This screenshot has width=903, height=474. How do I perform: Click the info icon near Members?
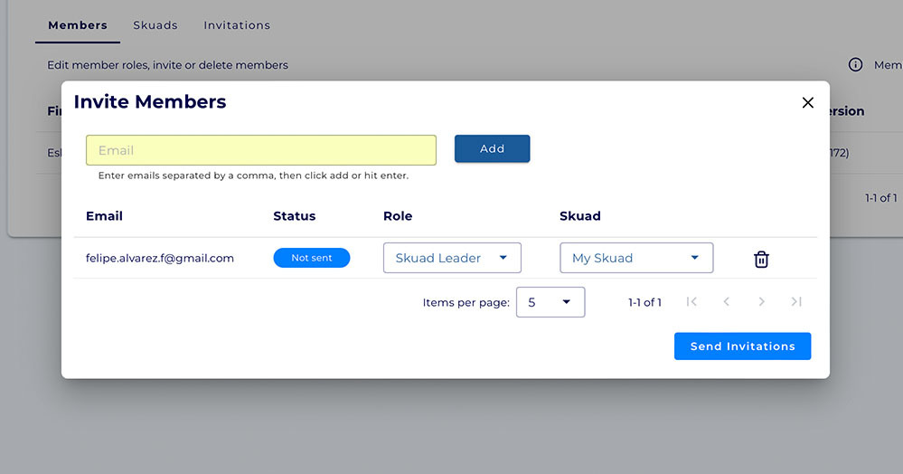855,65
